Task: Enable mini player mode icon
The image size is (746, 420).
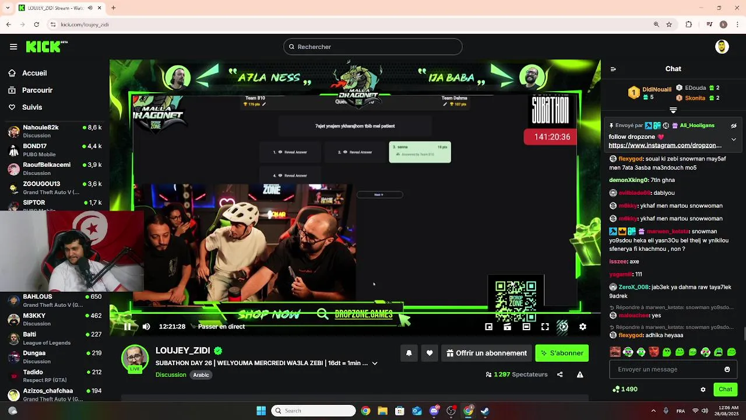Action: coord(489,327)
